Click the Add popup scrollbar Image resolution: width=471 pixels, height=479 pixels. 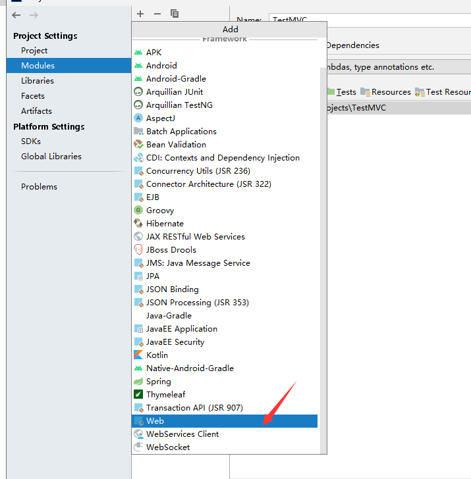click(x=323, y=260)
